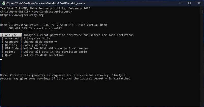The height and width of the screenshot is (107, 204).
Task: Open the Options menu entry
Action: pyautogui.click(x=11, y=45)
